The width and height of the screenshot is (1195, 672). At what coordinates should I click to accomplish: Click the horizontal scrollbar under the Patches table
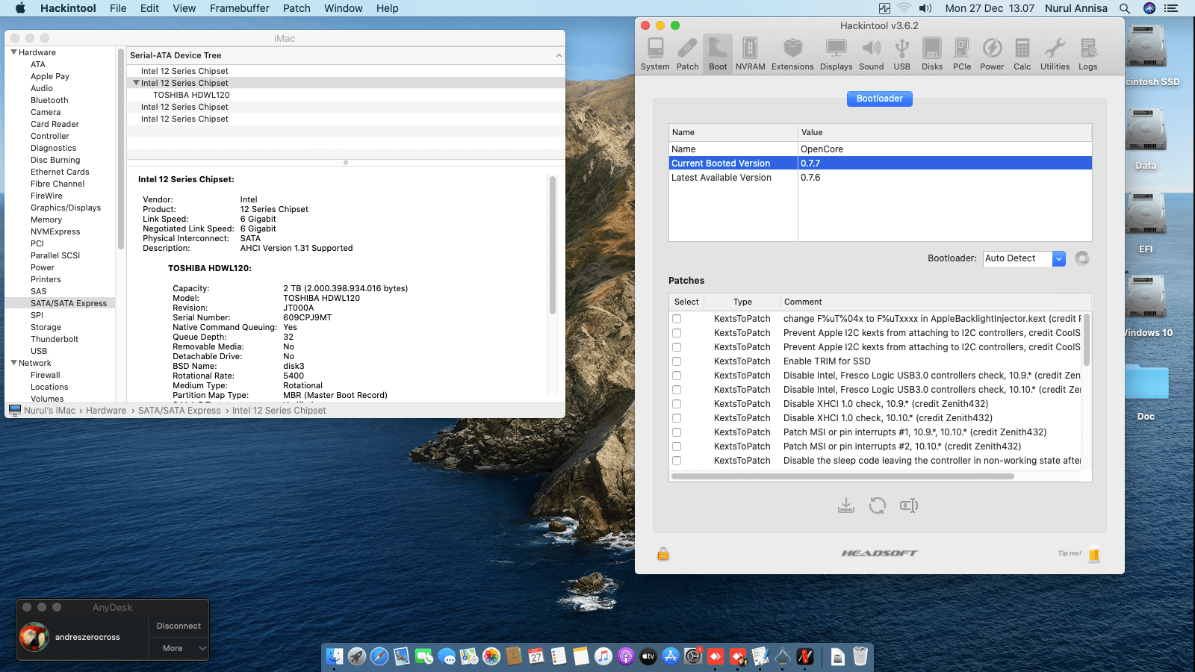tap(842, 476)
